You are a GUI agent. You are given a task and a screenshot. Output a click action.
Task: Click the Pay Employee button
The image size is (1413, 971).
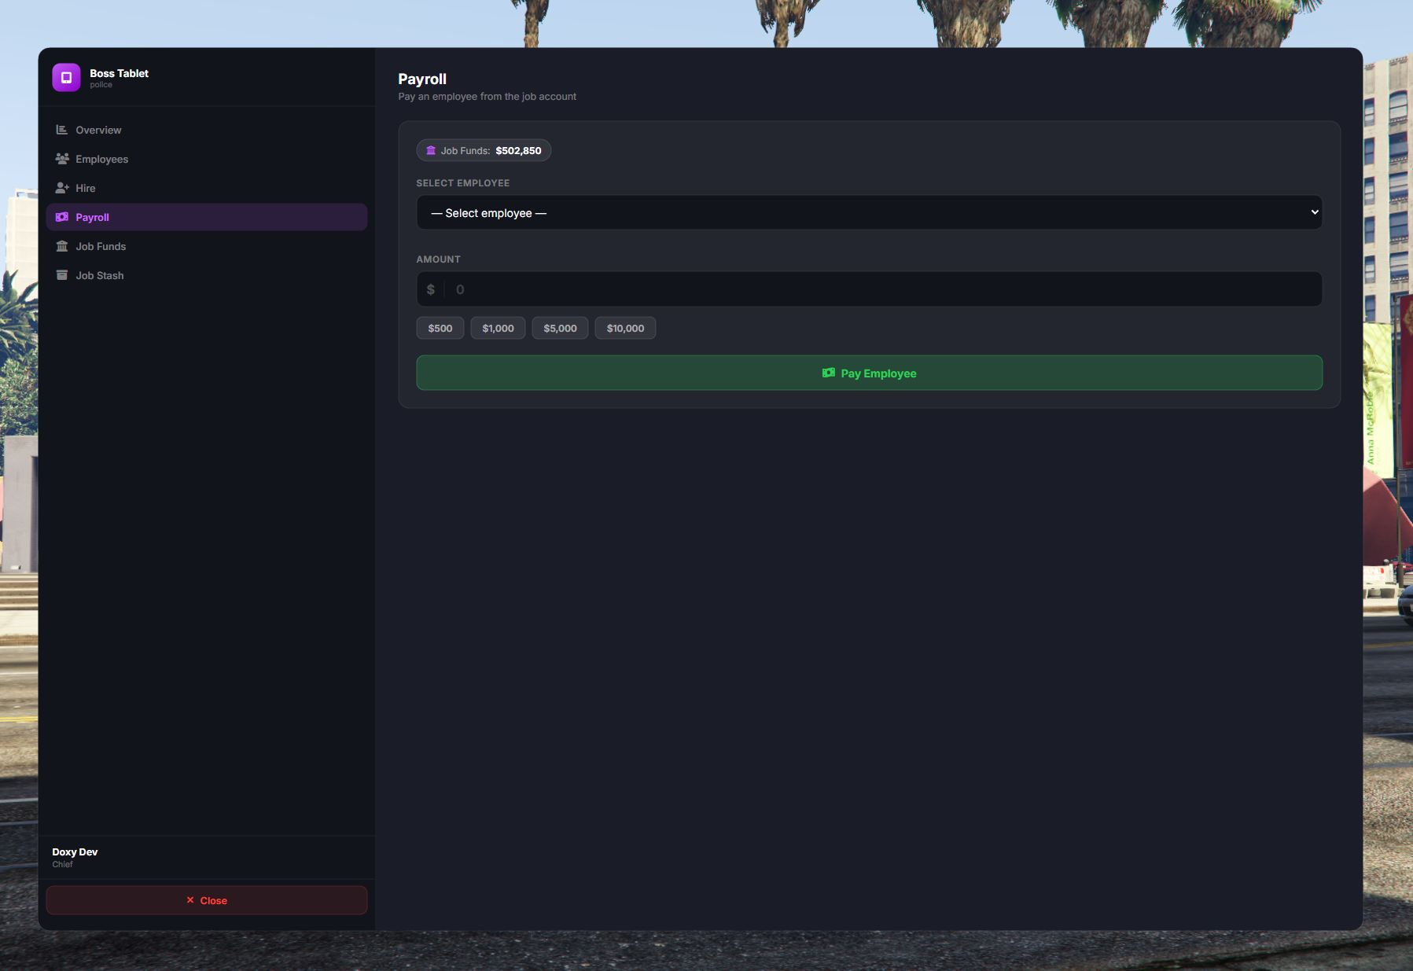869,373
